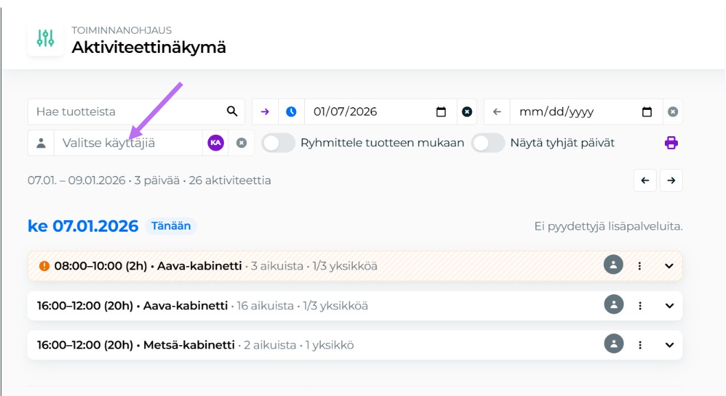Image resolution: width=726 pixels, height=396 pixels.
Task: Expand the 08:00–10:00 Aava-kabinetti row
Action: [670, 266]
